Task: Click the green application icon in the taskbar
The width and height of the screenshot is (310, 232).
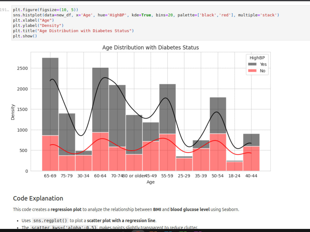Action: tap(183, 231)
